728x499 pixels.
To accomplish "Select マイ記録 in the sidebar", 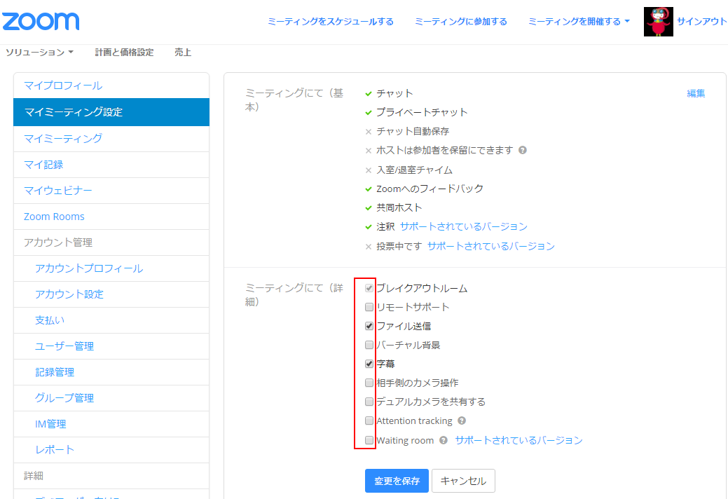I will coord(43,165).
